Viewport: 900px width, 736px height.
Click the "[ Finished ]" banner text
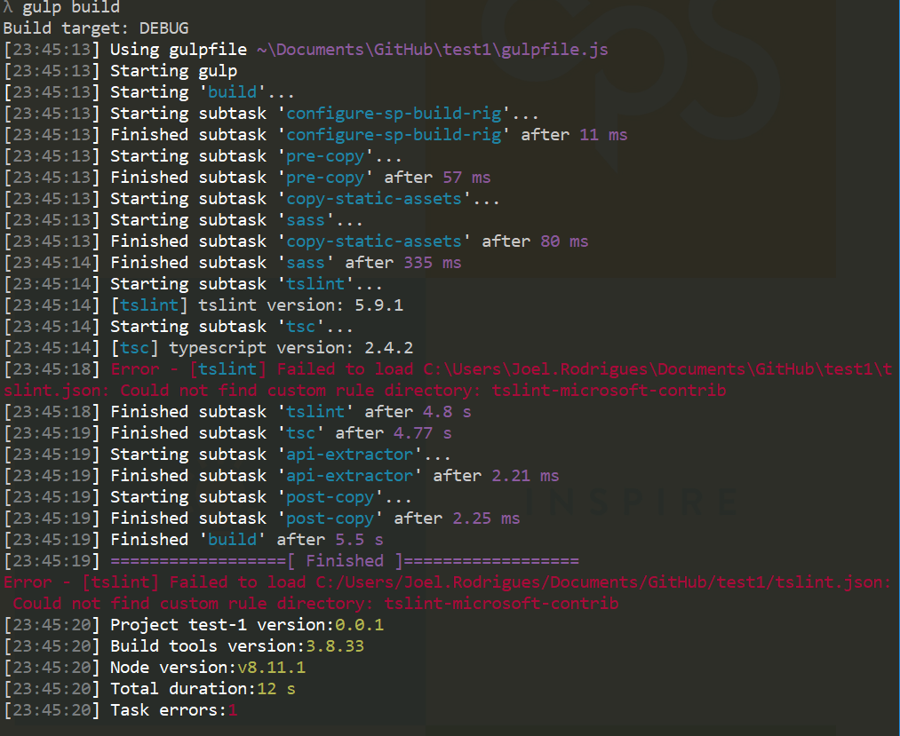(x=344, y=561)
